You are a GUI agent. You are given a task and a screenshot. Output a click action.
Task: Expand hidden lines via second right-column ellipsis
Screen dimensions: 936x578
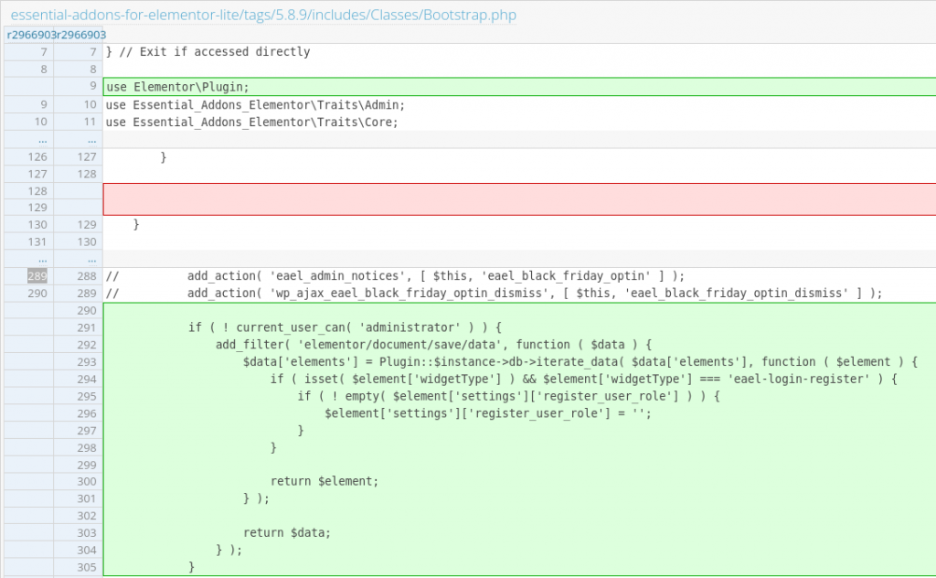click(91, 259)
